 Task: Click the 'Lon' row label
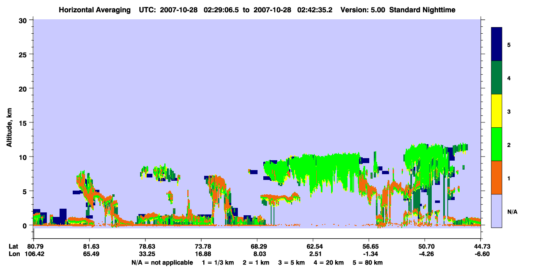[14, 254]
